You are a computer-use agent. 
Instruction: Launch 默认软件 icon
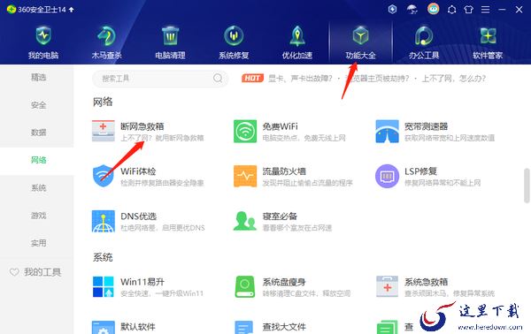(x=104, y=328)
